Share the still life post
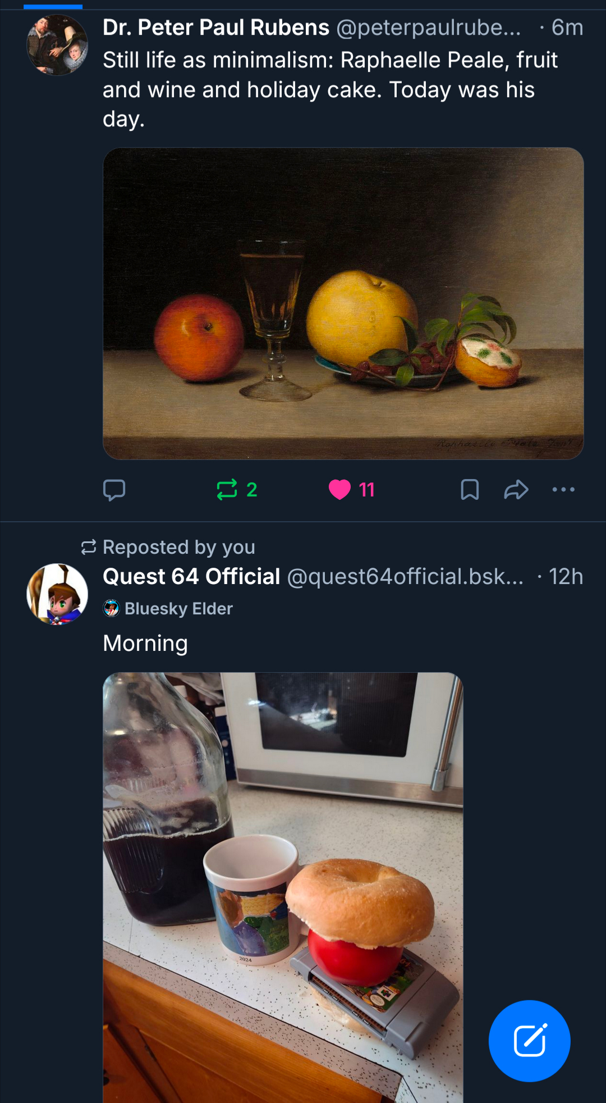 click(516, 490)
